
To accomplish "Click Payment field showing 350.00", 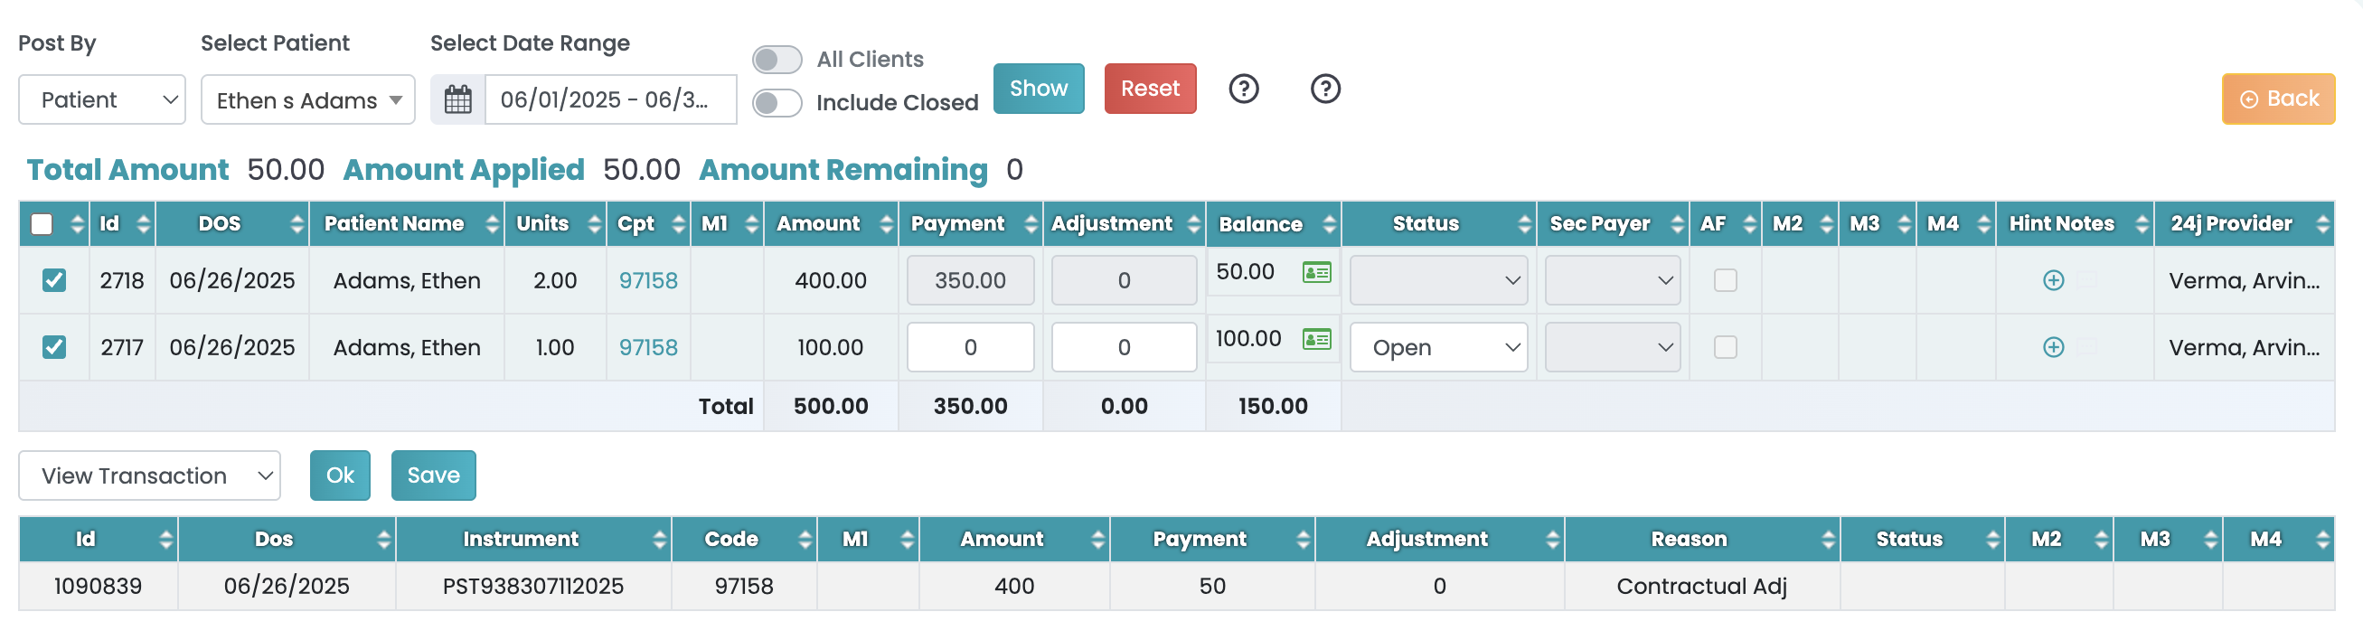I will point(971,280).
